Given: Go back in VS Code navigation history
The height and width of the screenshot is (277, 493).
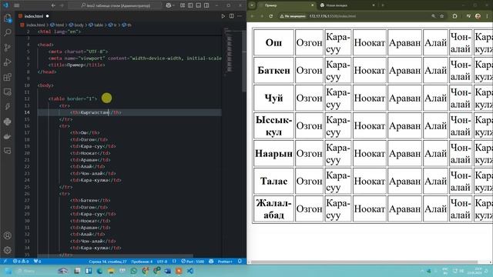Looking at the screenshot, I should [x=53, y=5].
